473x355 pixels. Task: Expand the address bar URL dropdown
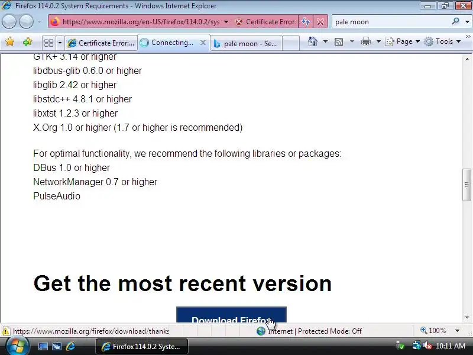point(226,22)
